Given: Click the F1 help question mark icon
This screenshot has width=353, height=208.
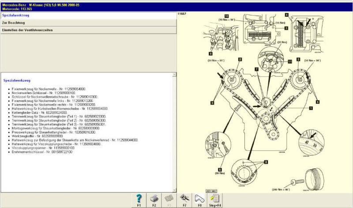Looking at the screenshot, I should point(139,198).
